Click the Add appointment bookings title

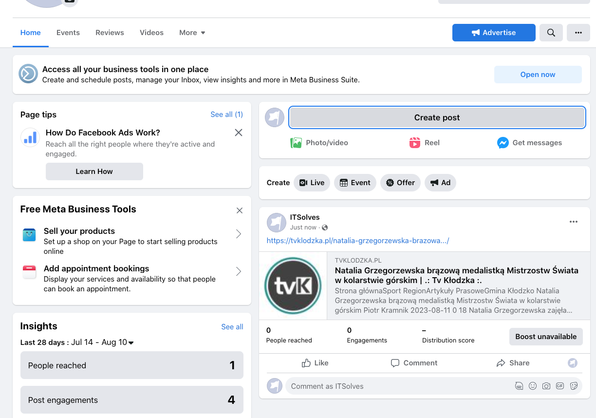[96, 268]
